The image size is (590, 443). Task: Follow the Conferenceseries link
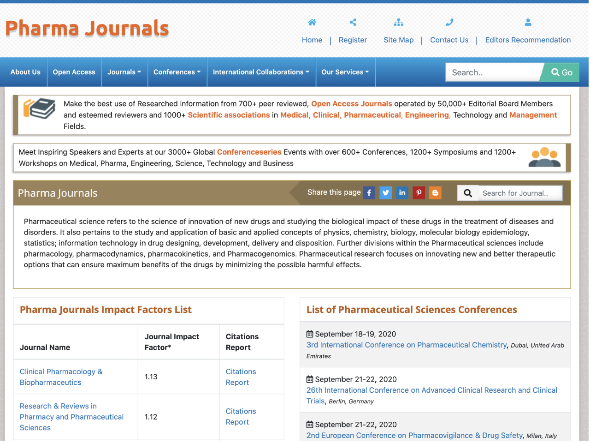click(x=249, y=152)
